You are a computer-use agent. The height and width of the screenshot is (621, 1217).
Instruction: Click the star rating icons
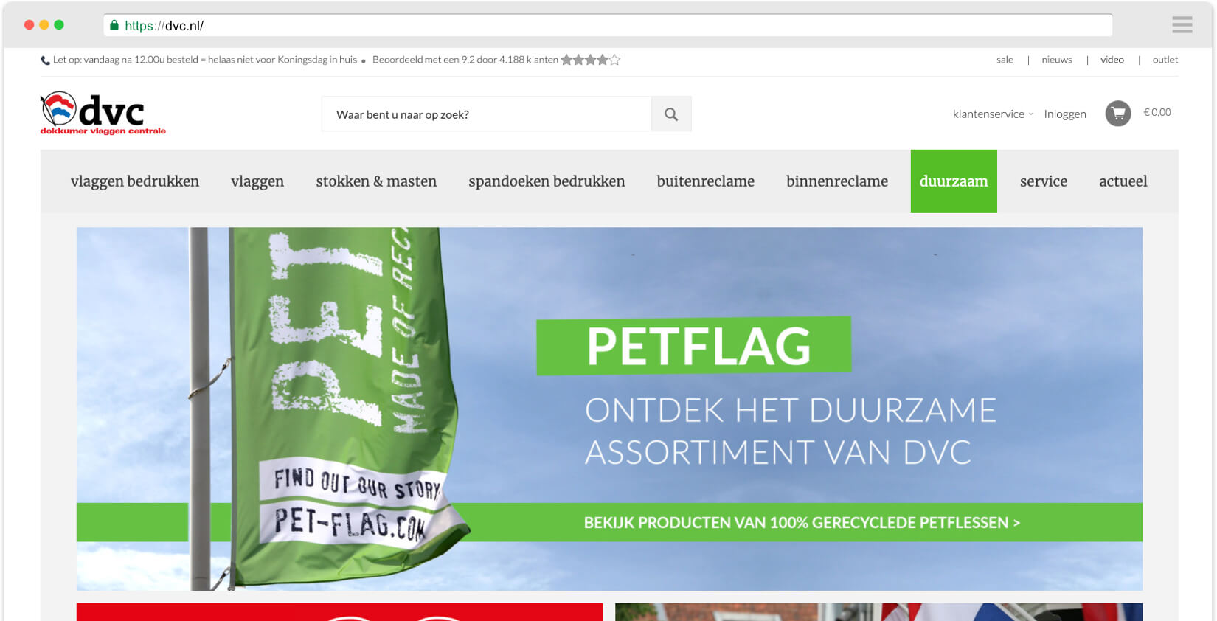click(591, 60)
